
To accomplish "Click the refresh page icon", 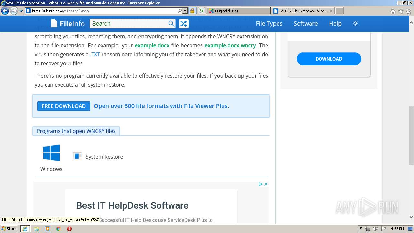I will click(201, 11).
